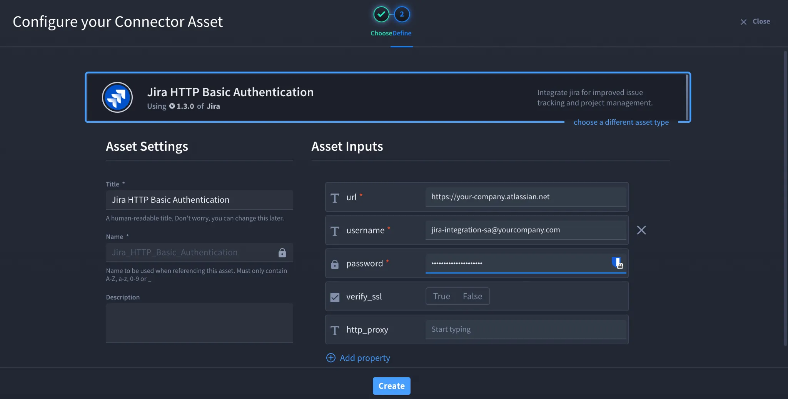Click the version icon before 1.3.0
The image size is (788, 399).
coord(172,106)
